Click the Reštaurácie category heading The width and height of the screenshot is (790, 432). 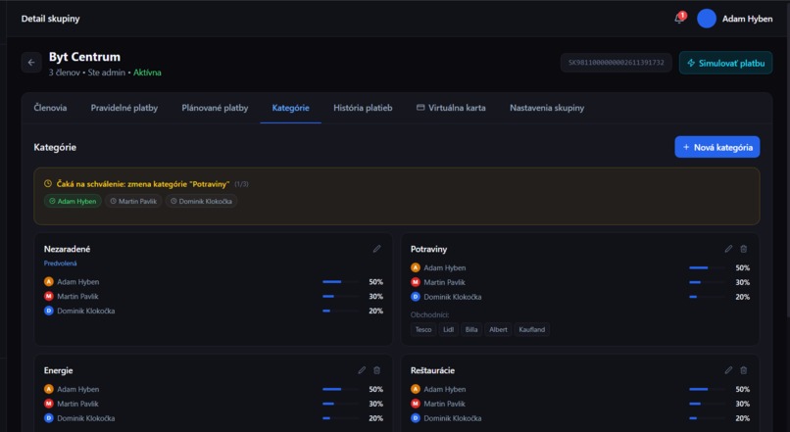[x=432, y=370]
